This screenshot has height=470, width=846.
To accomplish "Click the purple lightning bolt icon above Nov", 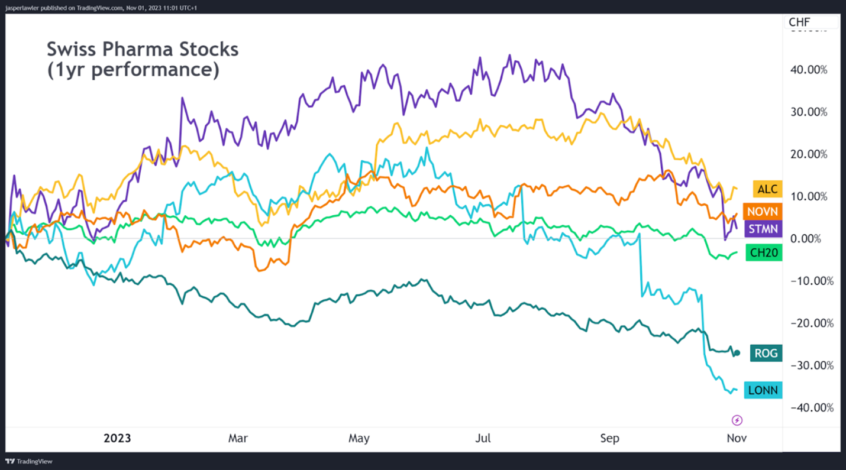I will point(737,420).
